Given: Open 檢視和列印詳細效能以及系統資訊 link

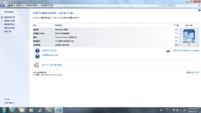Looking at the screenshot, I should click(186, 51).
